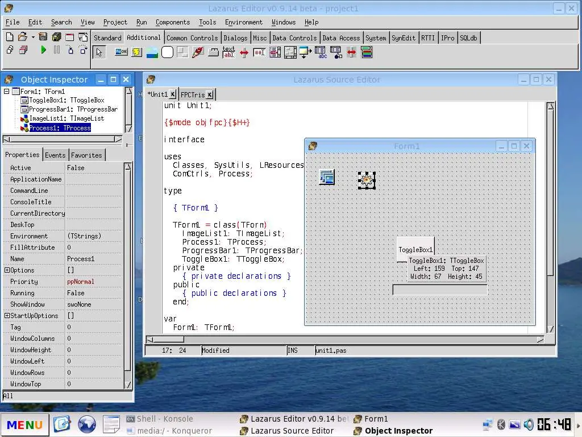
Task: Pick the TCheckListBox component icon
Action: pos(275,52)
